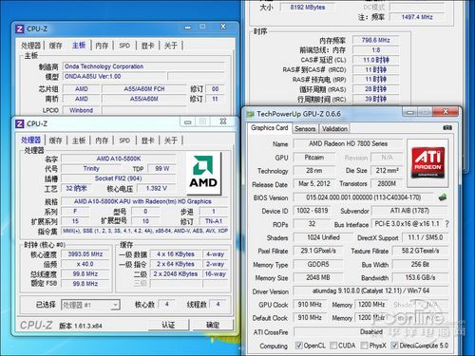Switch to the Sensors tab in GPU-Z
475x356 pixels.
point(305,128)
